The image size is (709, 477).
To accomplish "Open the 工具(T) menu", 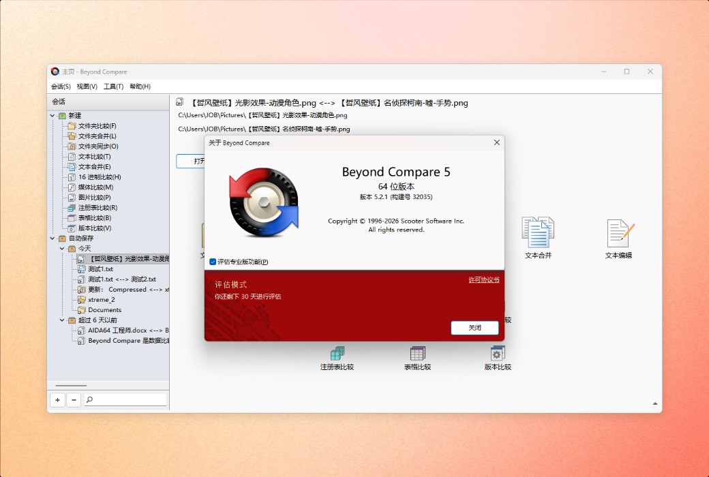I will pos(113,87).
